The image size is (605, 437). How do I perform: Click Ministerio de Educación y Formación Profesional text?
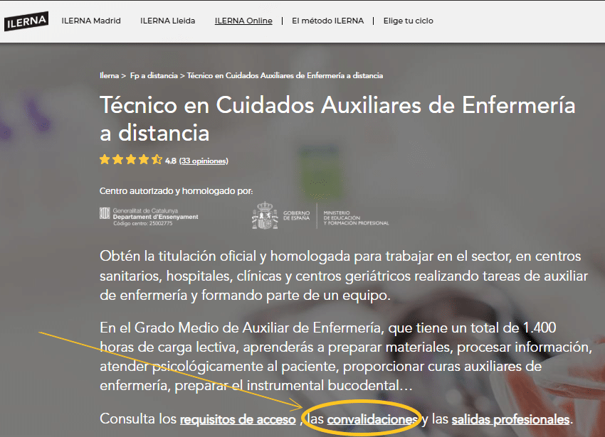[x=356, y=217]
